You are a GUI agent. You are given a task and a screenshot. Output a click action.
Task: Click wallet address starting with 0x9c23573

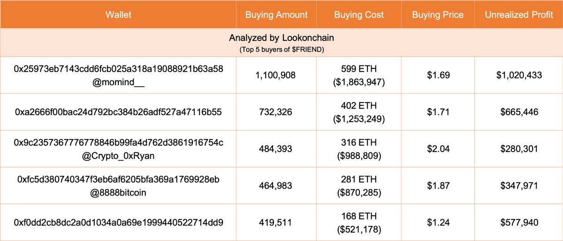pyautogui.click(x=119, y=143)
